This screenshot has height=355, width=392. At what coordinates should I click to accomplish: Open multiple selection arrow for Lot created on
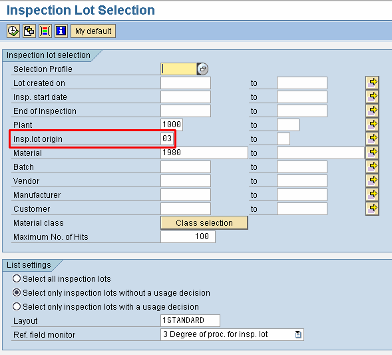(x=372, y=83)
